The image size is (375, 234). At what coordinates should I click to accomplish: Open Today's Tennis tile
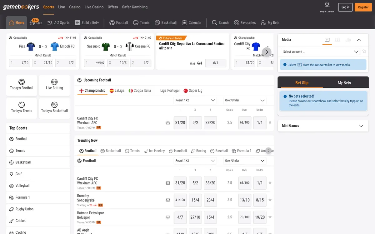tap(22, 108)
